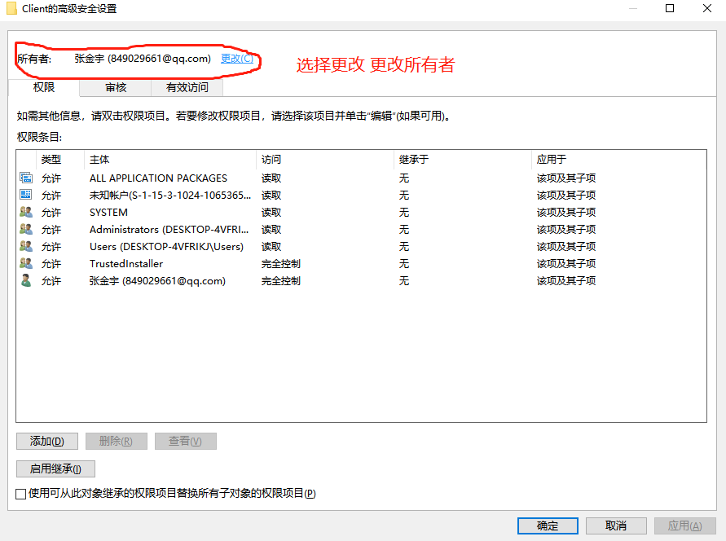Click 无 in the Administrators row

tap(404, 230)
